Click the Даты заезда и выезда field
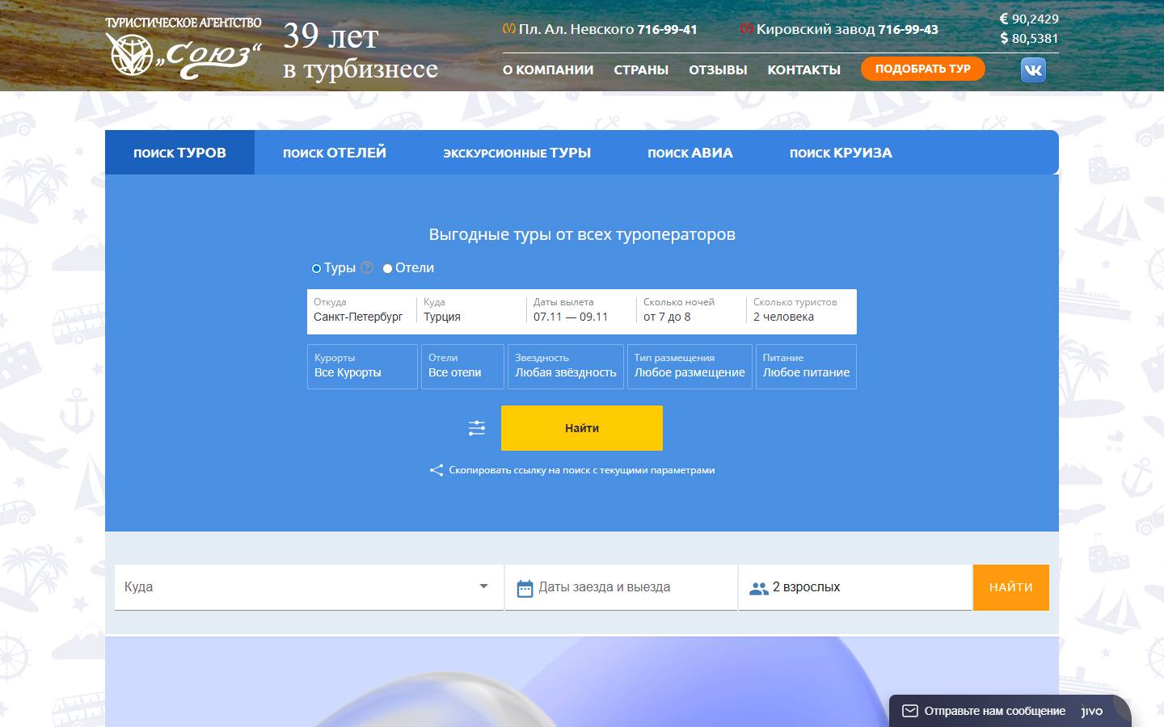This screenshot has width=1164, height=727. 621,587
